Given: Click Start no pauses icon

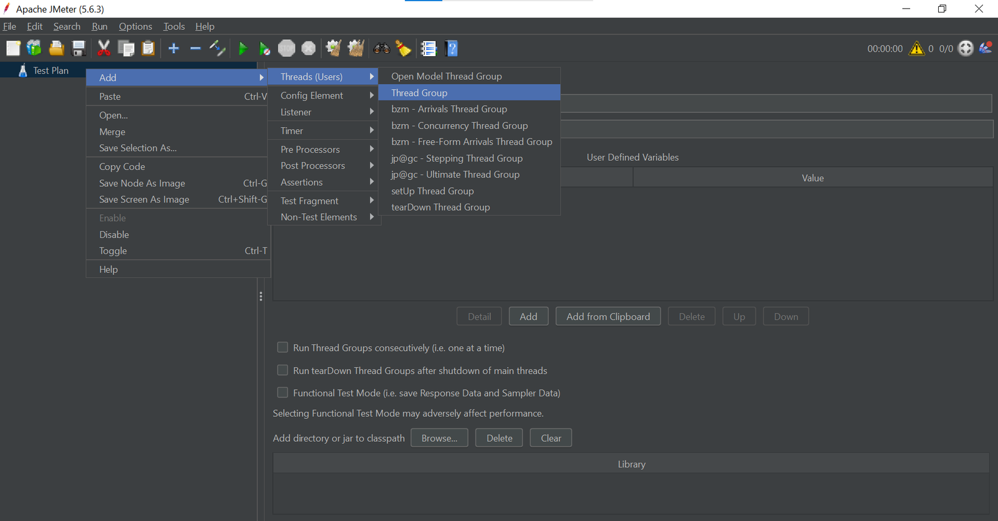Looking at the screenshot, I should click(x=264, y=48).
